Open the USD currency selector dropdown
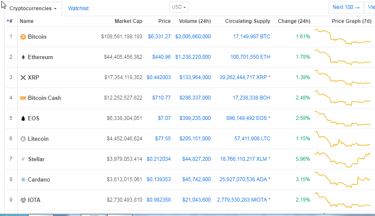Viewport: 375px width, 216px height. (x=179, y=7)
